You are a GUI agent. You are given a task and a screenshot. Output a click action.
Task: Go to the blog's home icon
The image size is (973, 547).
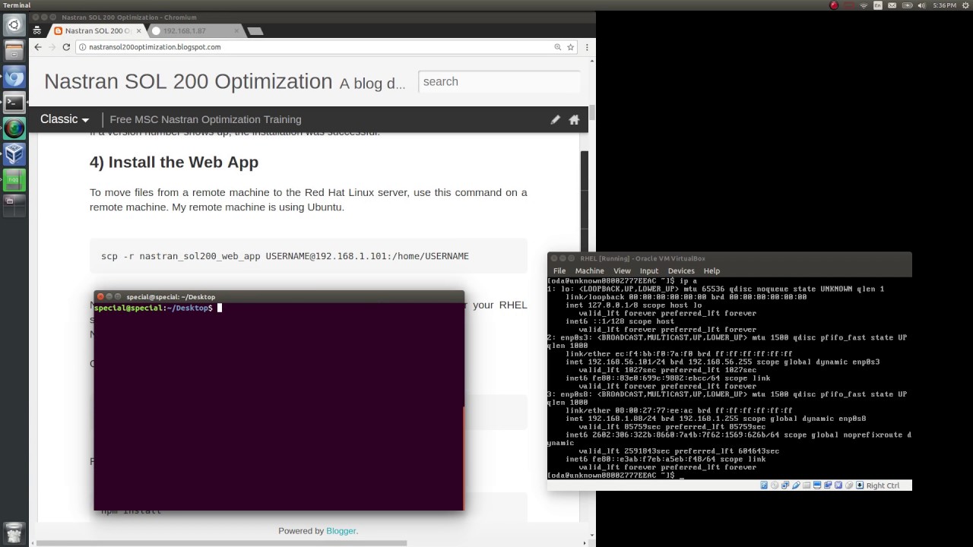pos(574,119)
